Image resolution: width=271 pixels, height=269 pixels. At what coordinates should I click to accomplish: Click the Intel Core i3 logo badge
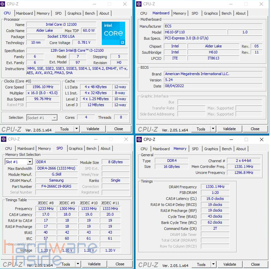click(113, 33)
